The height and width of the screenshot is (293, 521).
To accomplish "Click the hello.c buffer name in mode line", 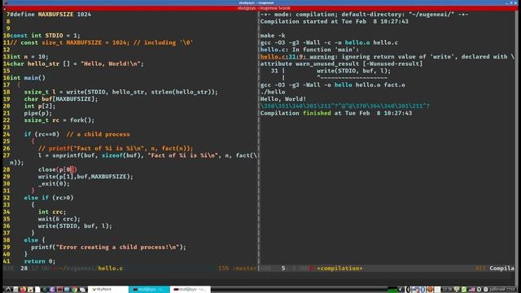I will (x=111, y=268).
